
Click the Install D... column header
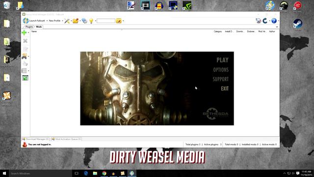(229, 31)
